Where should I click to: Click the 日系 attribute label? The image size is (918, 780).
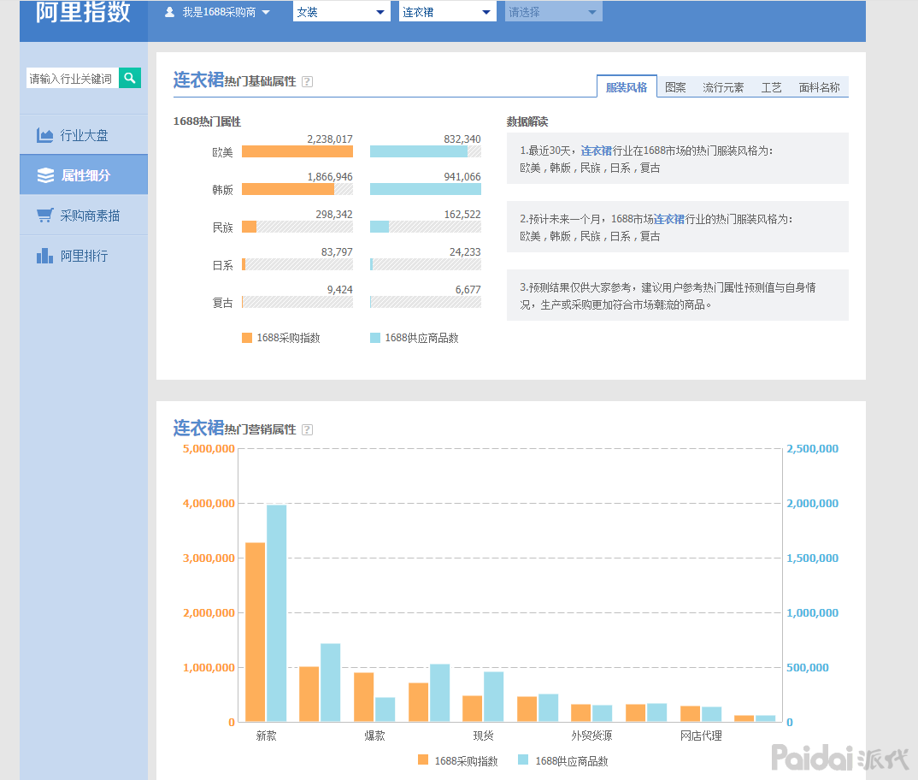[222, 265]
